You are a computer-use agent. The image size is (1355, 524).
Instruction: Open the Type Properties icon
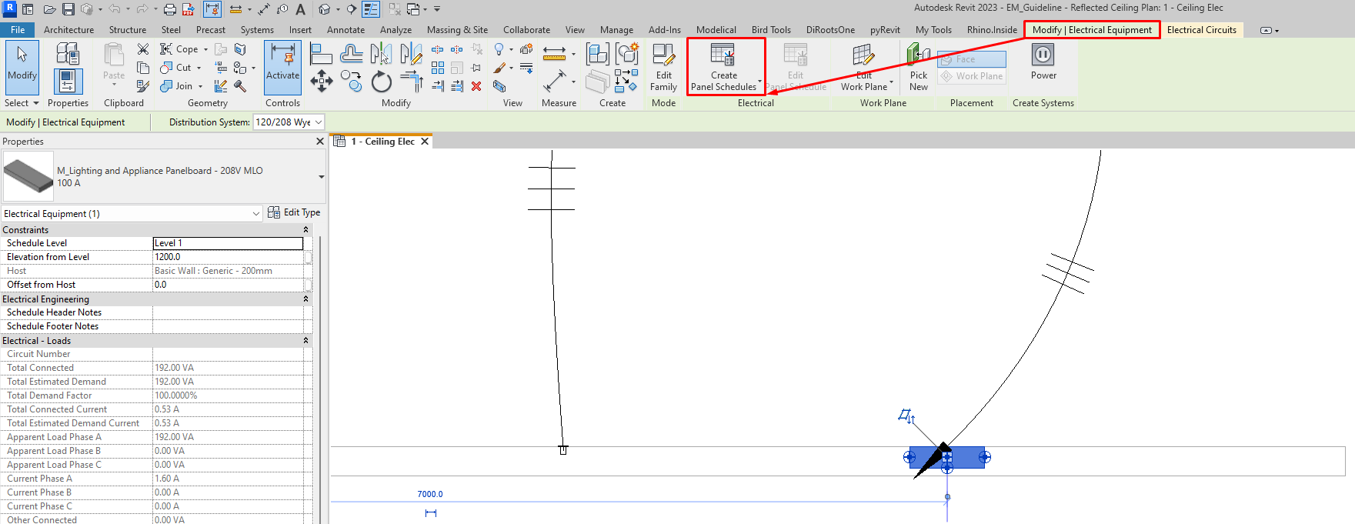68,54
